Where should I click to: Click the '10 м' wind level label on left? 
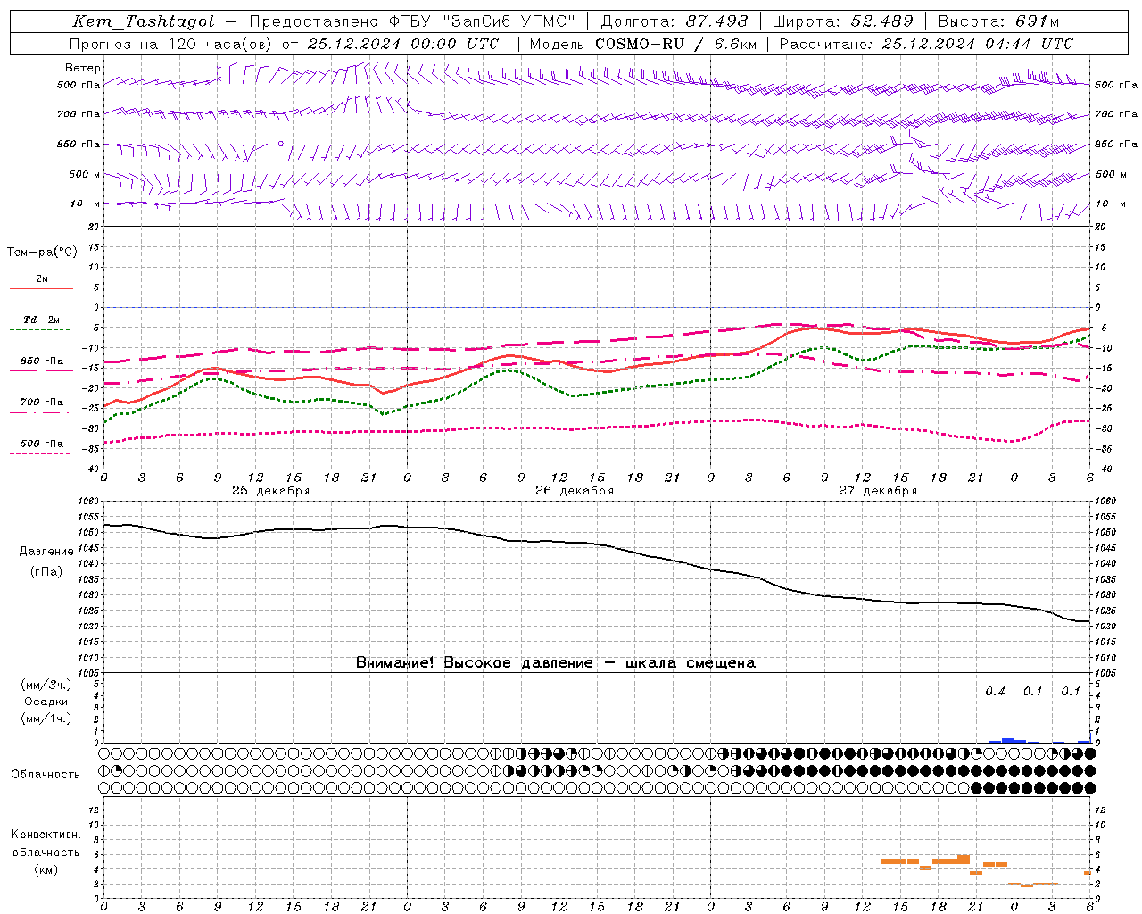click(x=86, y=204)
